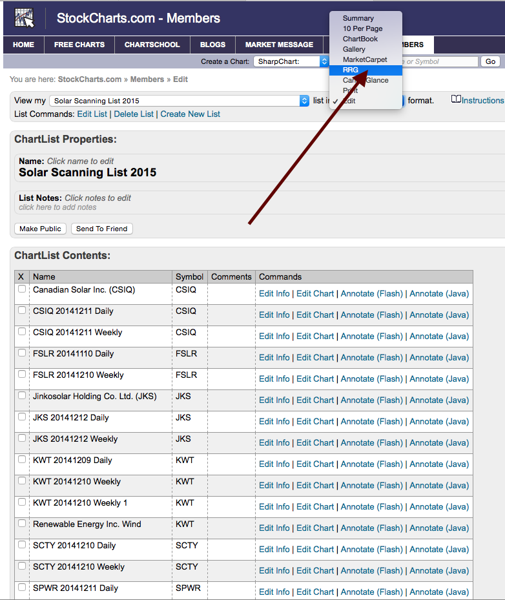Click the Edit List link
This screenshot has height=600, width=505.
[92, 114]
